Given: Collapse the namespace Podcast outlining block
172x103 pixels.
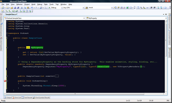Looking at the screenshot, I should [7, 33].
